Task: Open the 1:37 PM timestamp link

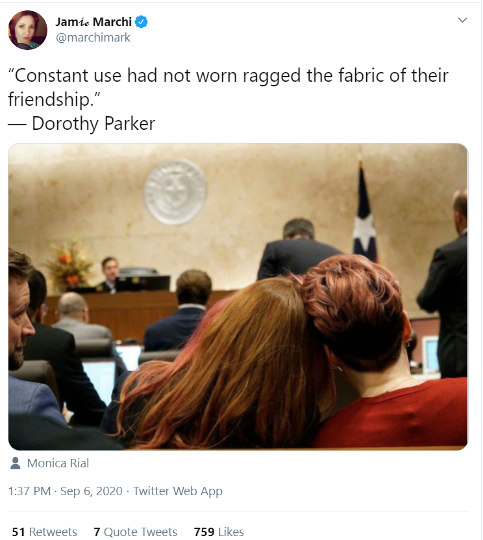Action: pos(29,491)
